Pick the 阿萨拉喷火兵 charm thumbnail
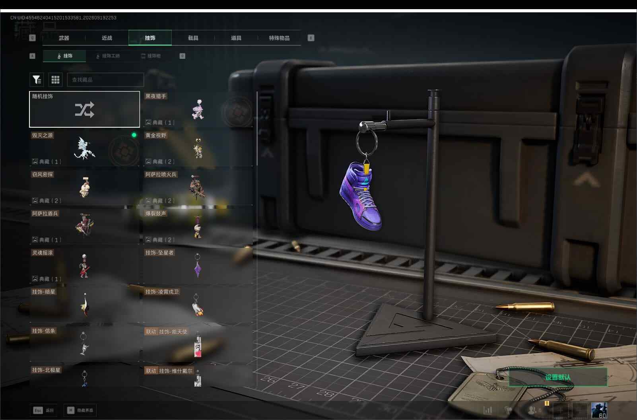The height and width of the screenshot is (420, 637). tap(198, 187)
